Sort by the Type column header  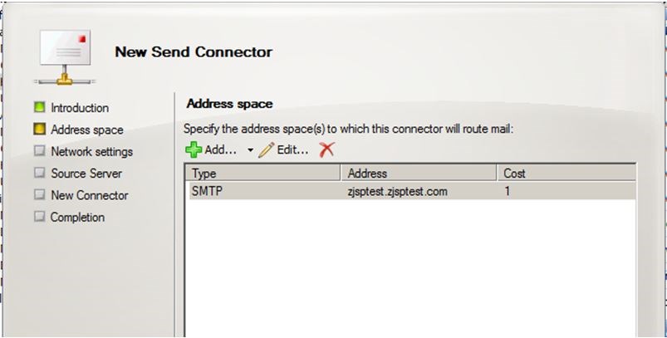tap(262, 174)
